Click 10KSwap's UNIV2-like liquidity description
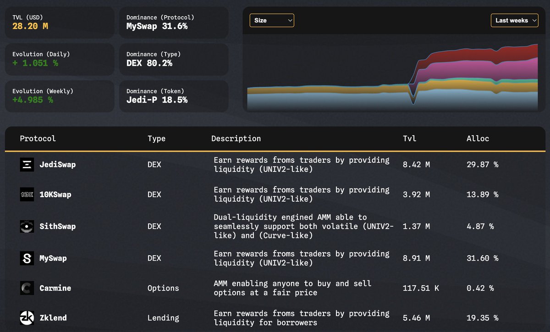 tap(302, 194)
